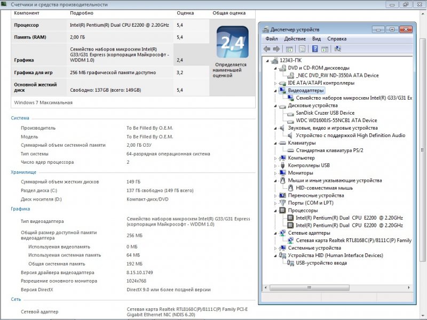The image size is (427, 320).
Task: Click the Back arrow in Device Manager toolbar
Action: coord(267,49)
